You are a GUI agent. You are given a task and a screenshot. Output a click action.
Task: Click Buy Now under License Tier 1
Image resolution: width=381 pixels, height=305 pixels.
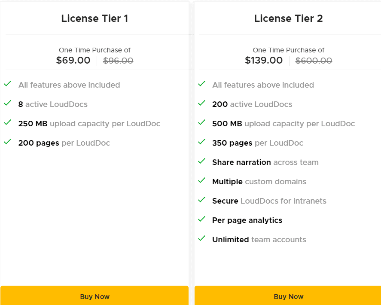point(94,296)
